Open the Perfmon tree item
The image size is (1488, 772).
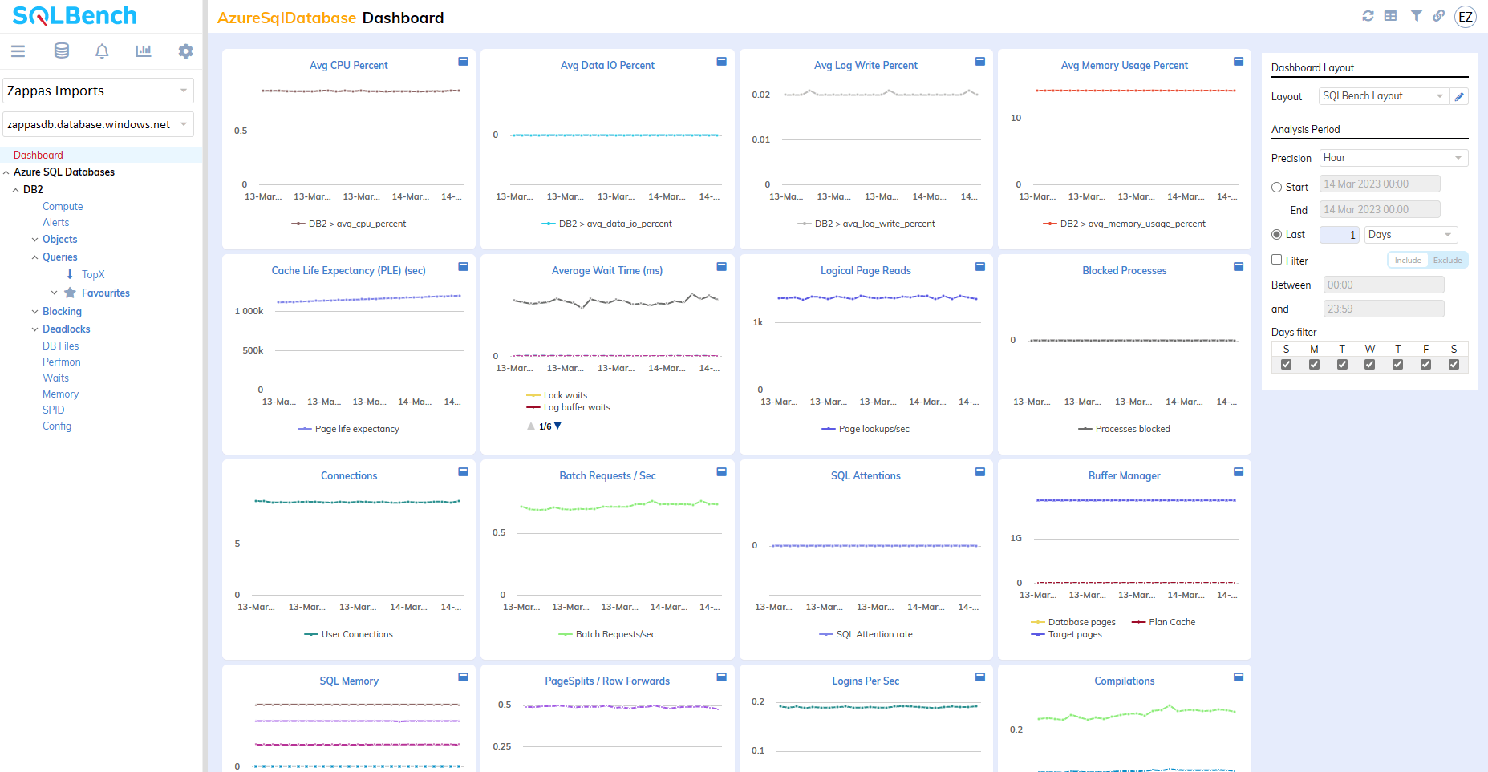61,362
